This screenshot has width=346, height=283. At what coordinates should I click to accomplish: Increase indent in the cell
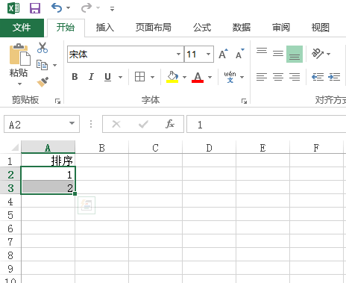(334, 77)
